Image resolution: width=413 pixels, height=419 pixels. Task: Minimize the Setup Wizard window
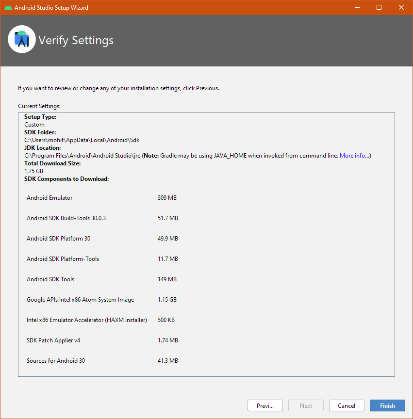click(x=357, y=8)
